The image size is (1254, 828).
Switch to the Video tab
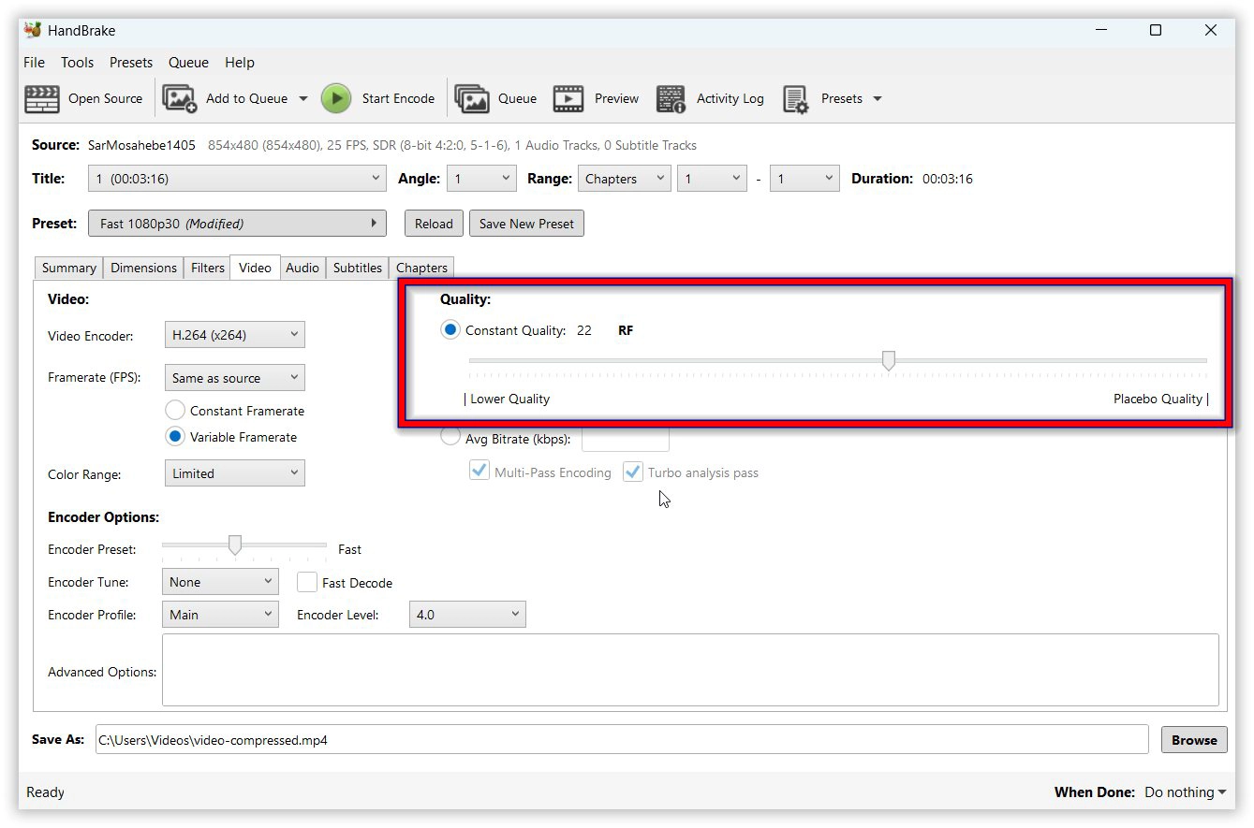pos(255,268)
